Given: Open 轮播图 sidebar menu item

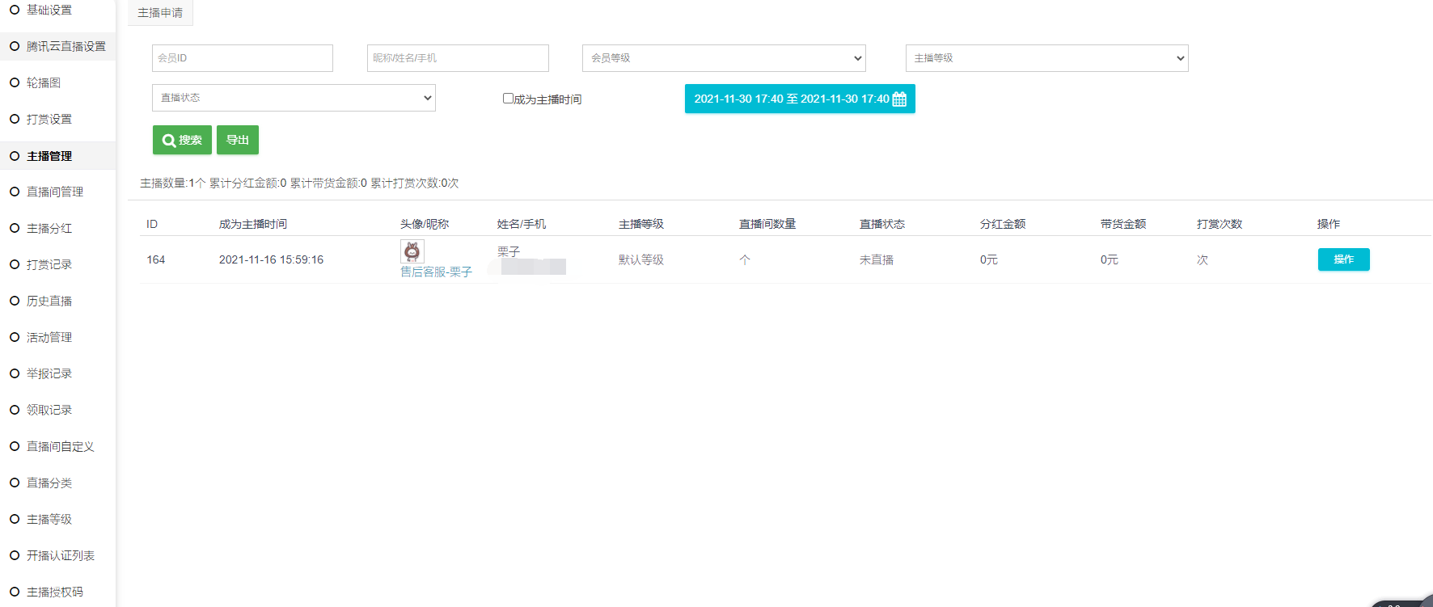Looking at the screenshot, I should click(44, 82).
